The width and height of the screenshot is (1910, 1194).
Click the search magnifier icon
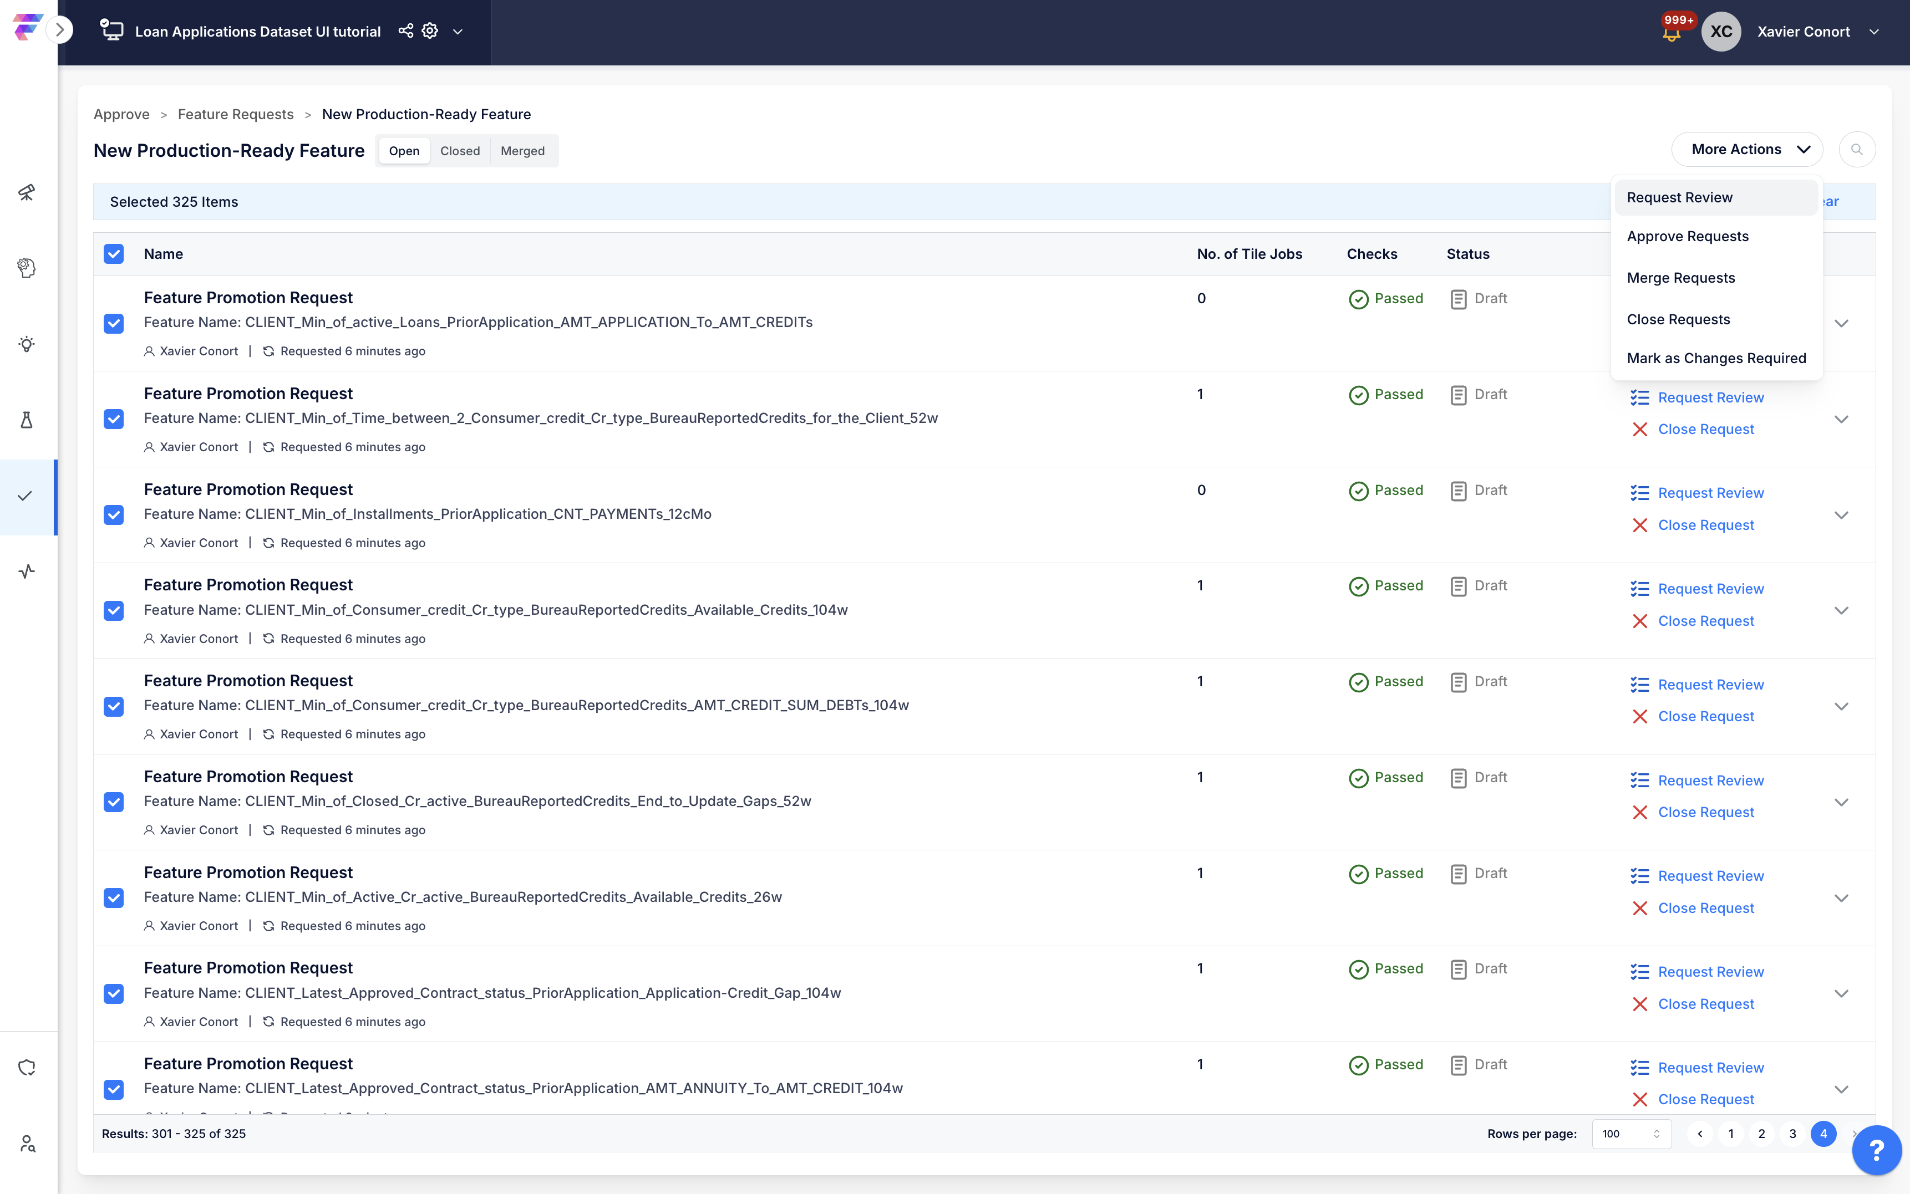[1856, 149]
